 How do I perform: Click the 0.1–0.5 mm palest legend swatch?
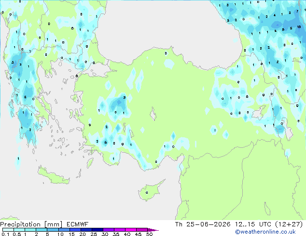coord(8,230)
